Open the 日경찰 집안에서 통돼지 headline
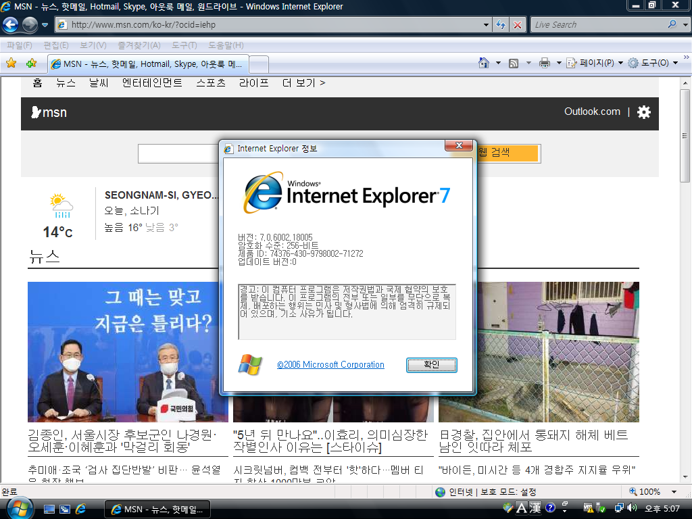 (x=533, y=441)
